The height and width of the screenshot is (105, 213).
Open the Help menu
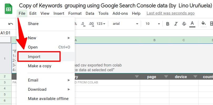[x=136, y=13]
